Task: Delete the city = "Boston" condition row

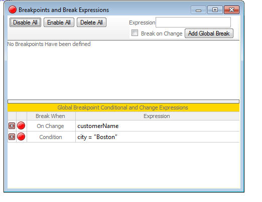Action: click(x=12, y=137)
